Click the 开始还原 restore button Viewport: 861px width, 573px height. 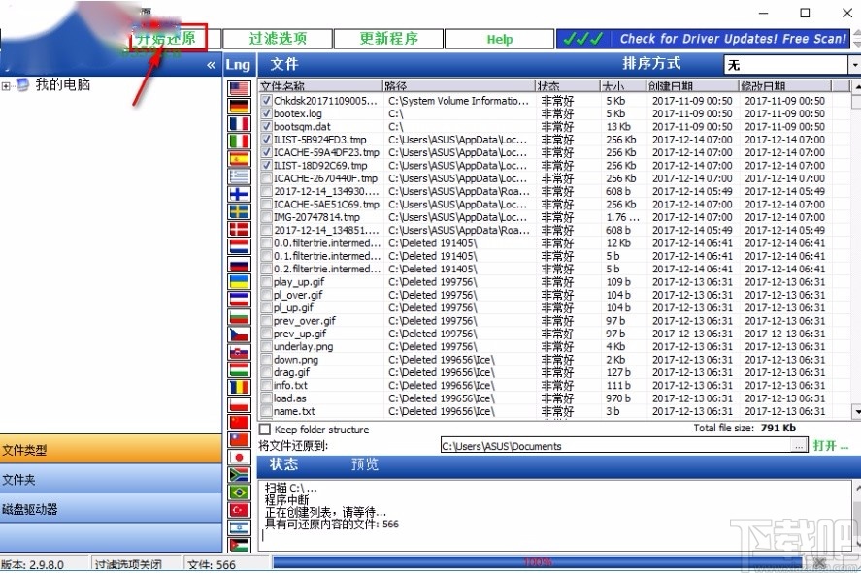tap(167, 39)
